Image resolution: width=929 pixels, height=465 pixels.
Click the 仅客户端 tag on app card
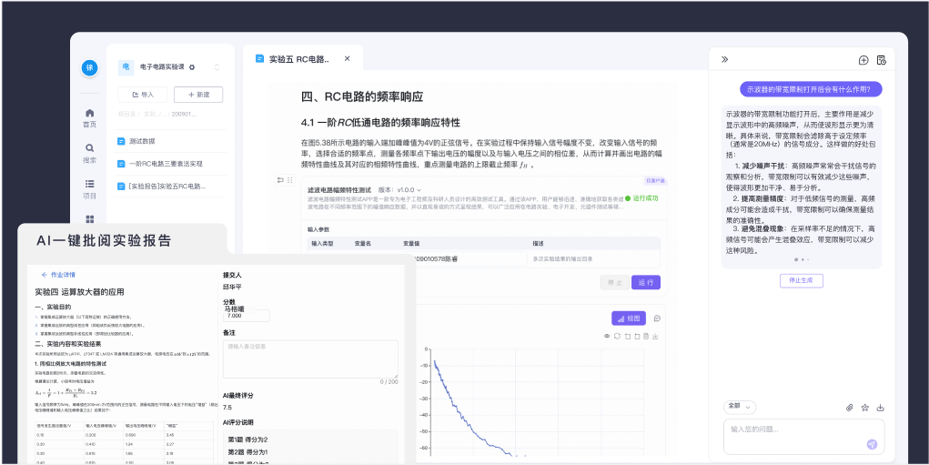pos(655,181)
